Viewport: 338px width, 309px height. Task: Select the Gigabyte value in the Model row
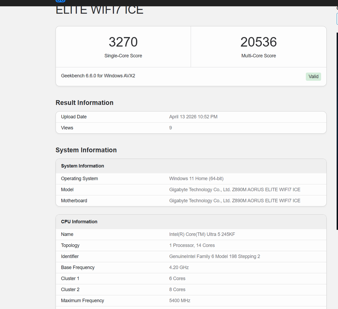235,190
